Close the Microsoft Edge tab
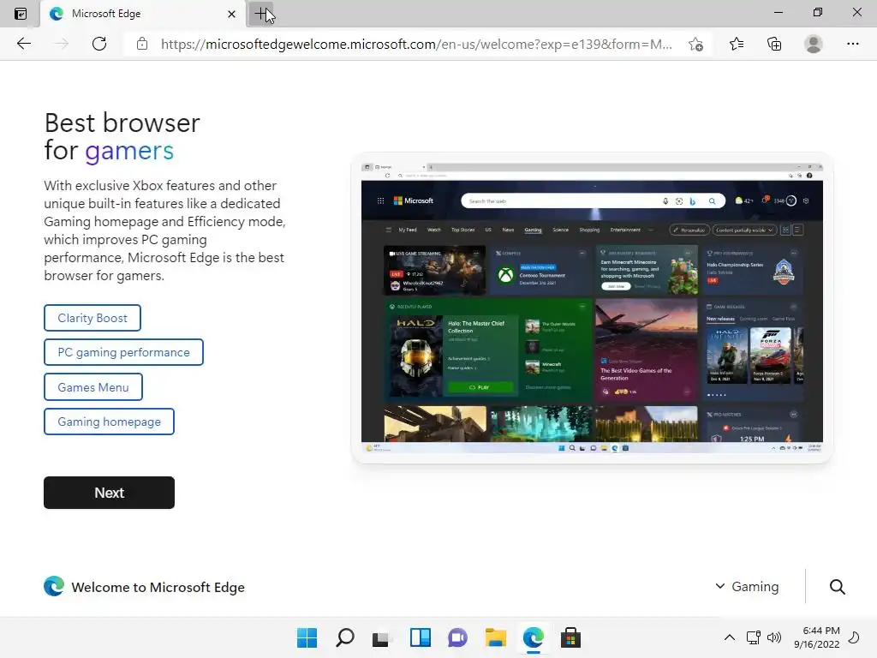877x658 pixels. pos(231,14)
